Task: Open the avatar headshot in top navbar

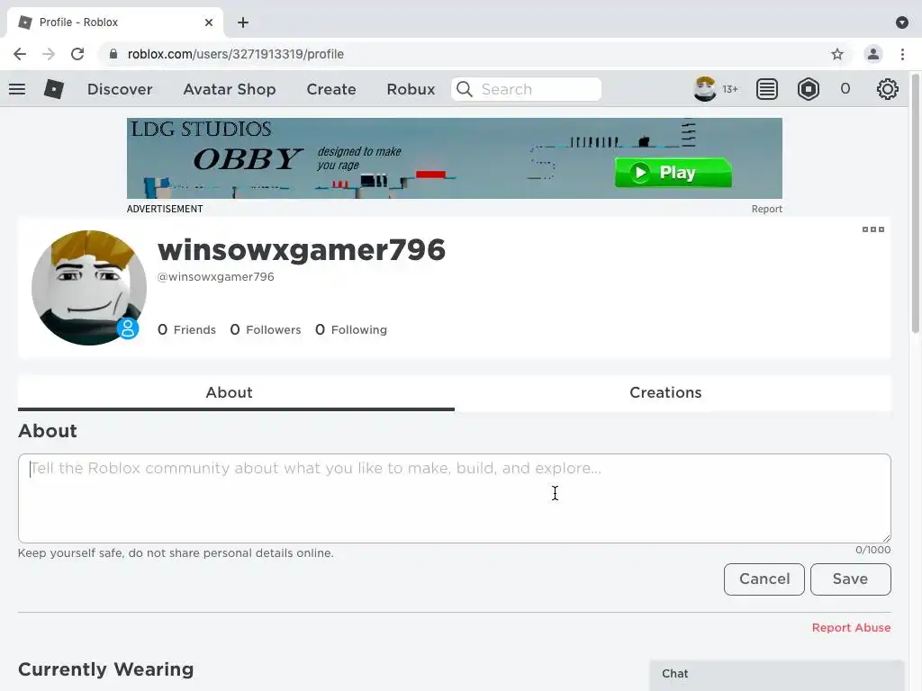Action: (704, 89)
